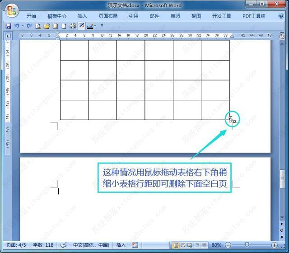Create a new blank document
The width and height of the screenshot is (289, 253).
[64, 26]
